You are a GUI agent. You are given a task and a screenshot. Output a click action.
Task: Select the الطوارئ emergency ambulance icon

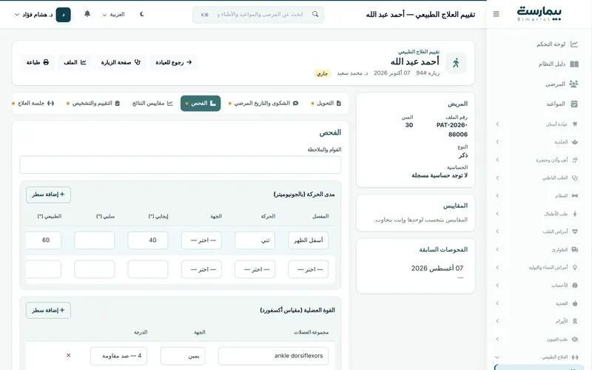coord(575,249)
